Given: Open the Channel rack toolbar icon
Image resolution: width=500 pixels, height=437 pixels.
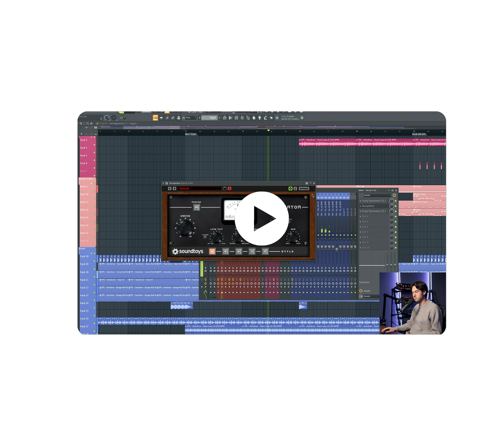Looking at the screenshot, I should [236, 118].
